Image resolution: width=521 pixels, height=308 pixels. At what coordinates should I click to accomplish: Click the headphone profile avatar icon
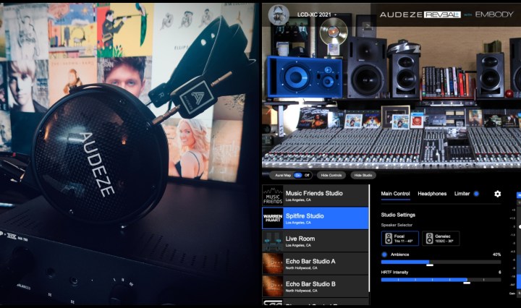click(x=278, y=14)
